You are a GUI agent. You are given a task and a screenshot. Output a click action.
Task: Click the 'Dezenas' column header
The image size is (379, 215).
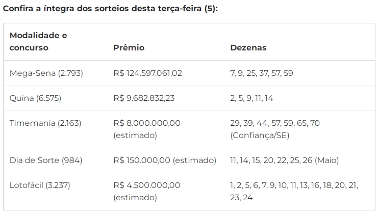point(248,47)
